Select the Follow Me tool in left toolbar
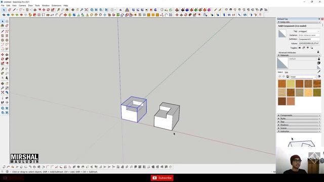 (7, 59)
